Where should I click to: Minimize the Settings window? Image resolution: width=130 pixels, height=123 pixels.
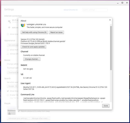(118, 3)
